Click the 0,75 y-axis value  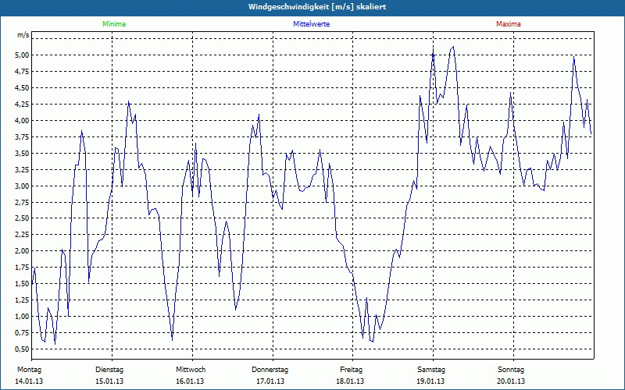click(23, 332)
